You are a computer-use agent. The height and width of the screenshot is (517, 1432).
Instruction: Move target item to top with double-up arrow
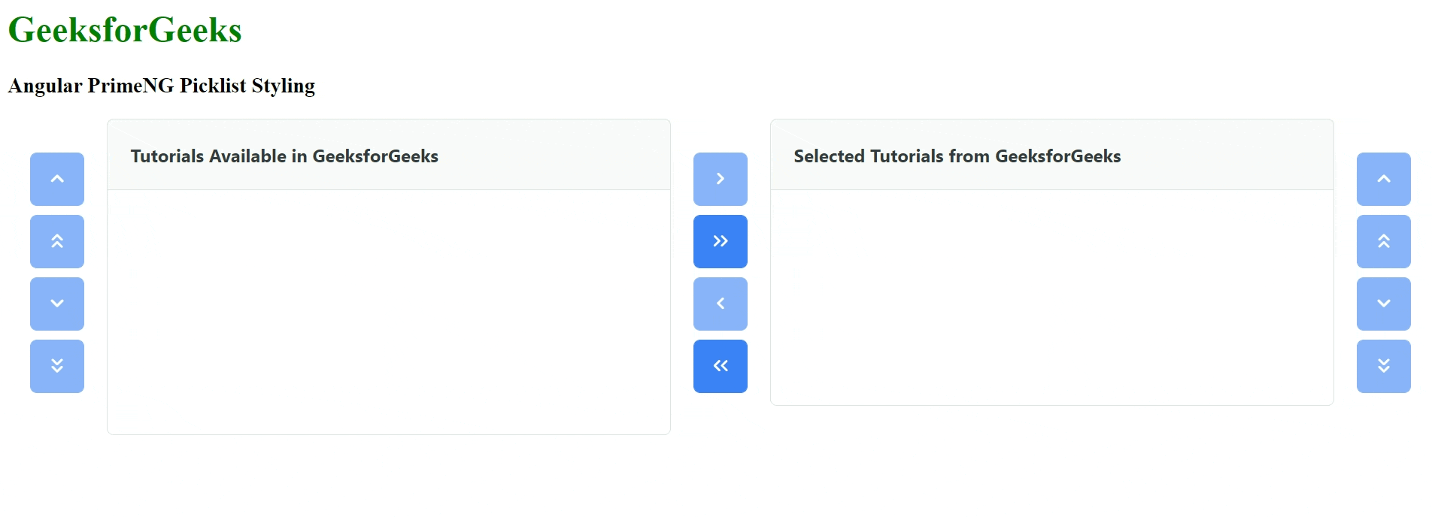[1384, 241]
